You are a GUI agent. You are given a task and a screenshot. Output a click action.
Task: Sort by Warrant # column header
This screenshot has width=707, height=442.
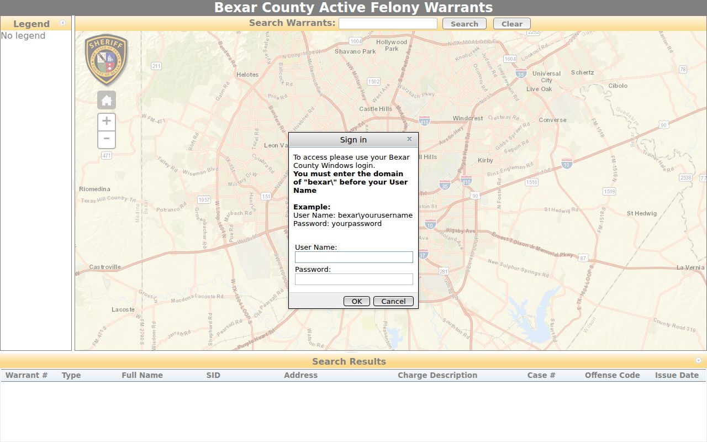point(27,375)
